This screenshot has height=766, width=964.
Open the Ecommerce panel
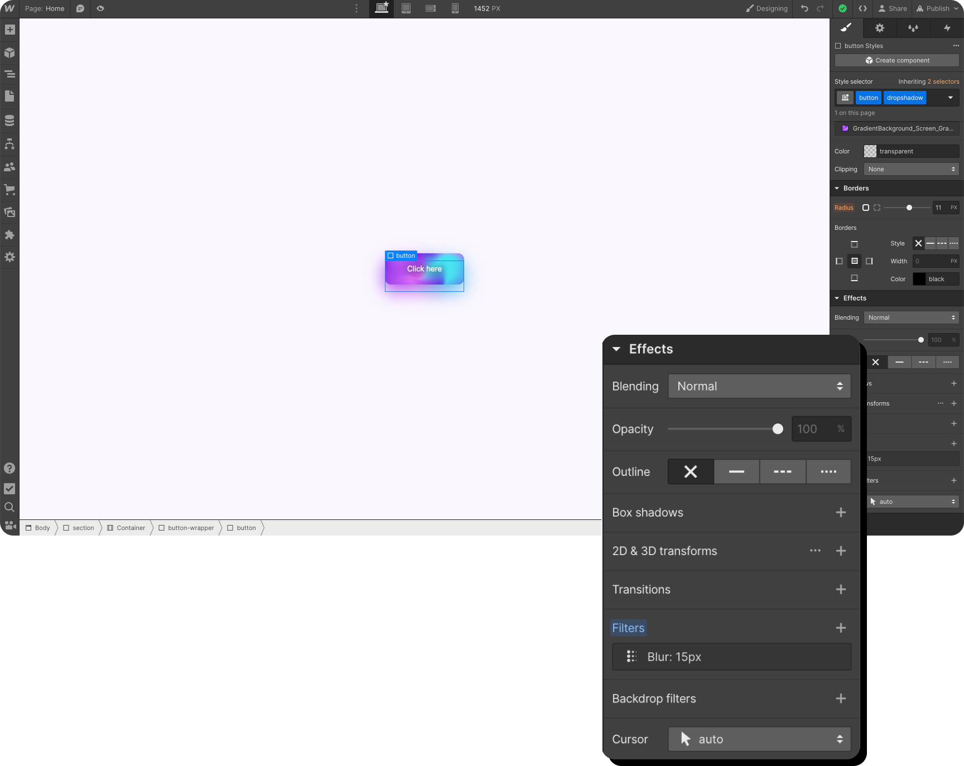9,190
